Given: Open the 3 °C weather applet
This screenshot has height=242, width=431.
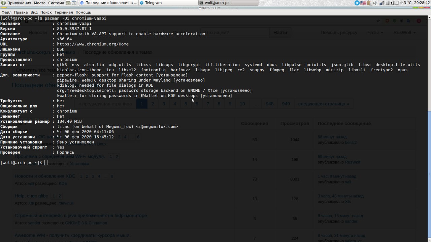Looking at the screenshot, I should click(405, 3).
